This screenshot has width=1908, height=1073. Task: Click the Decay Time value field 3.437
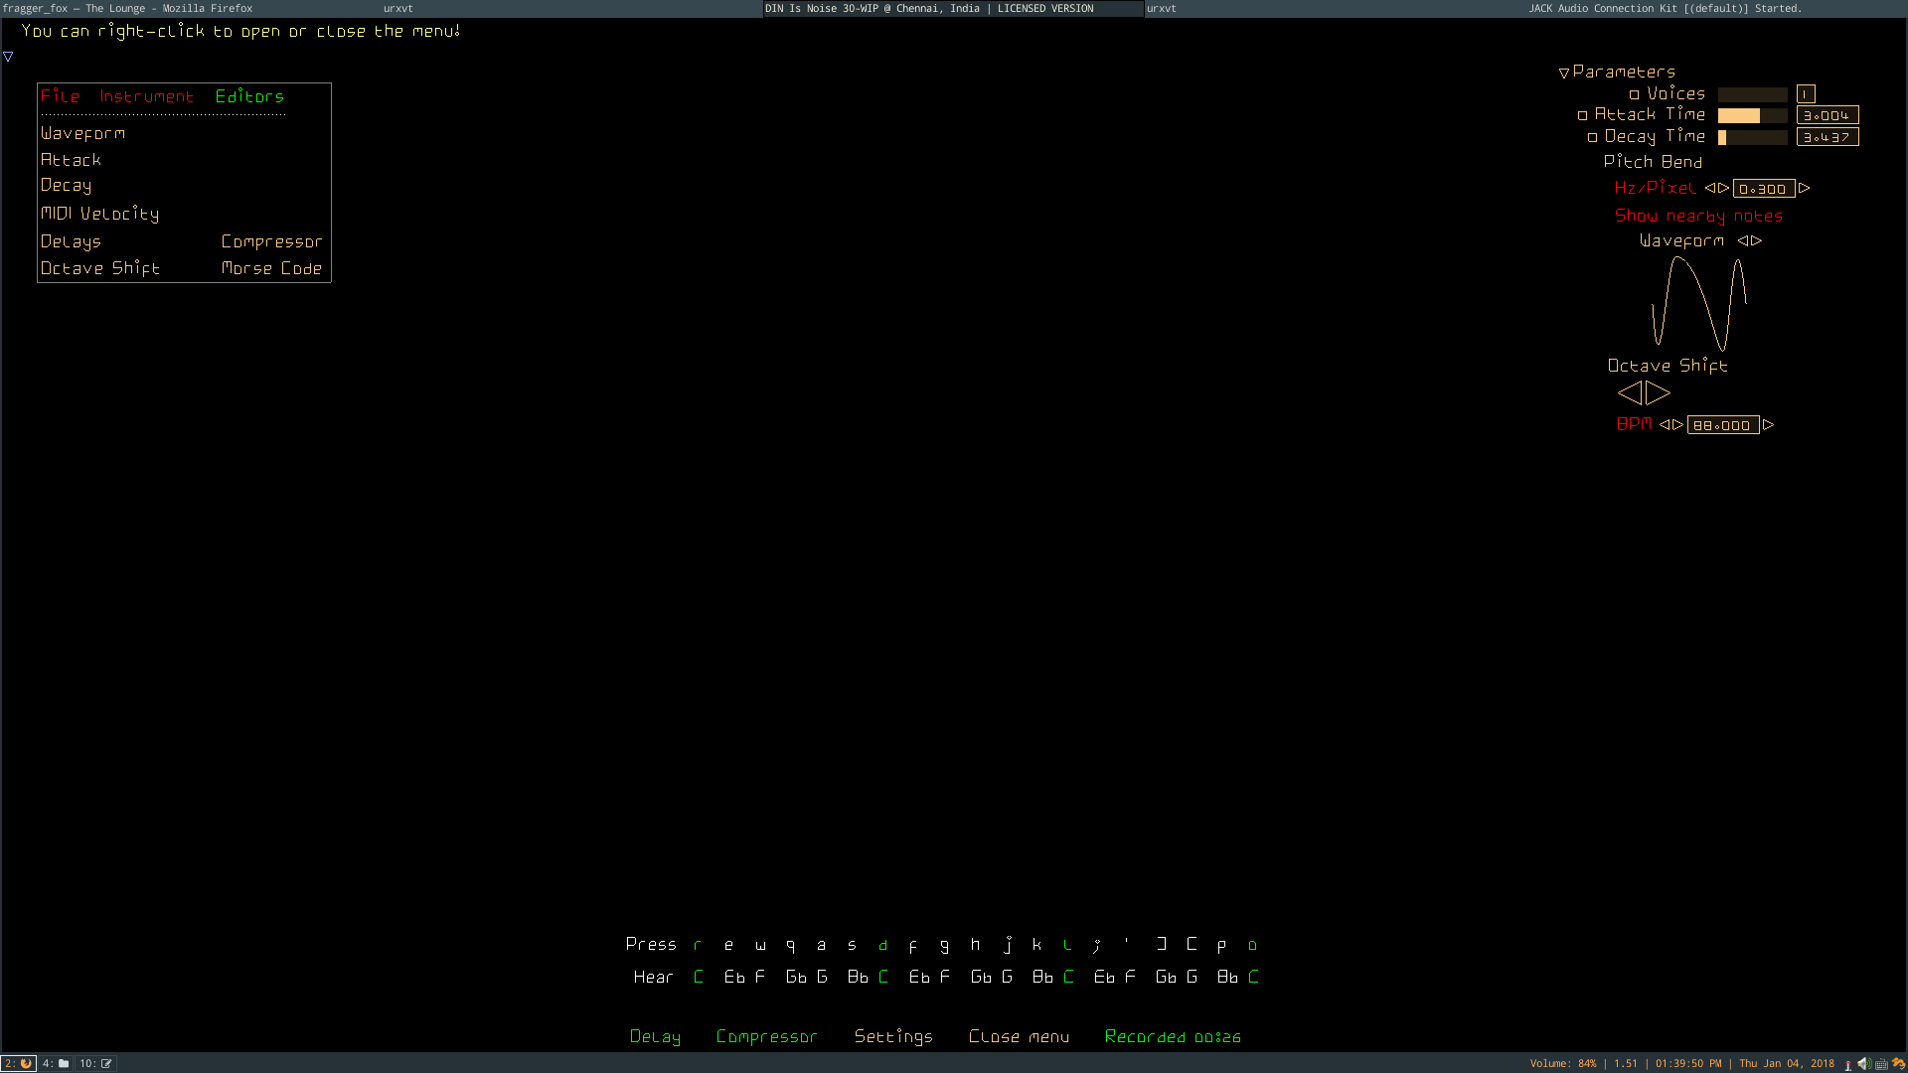pyautogui.click(x=1827, y=138)
